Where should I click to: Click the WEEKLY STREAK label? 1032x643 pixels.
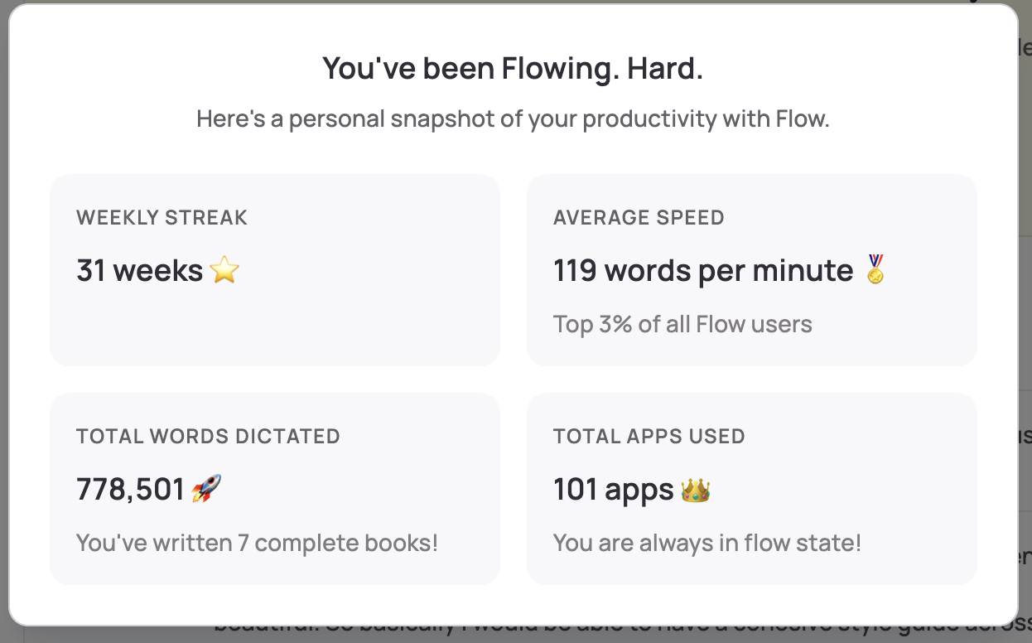point(162,217)
